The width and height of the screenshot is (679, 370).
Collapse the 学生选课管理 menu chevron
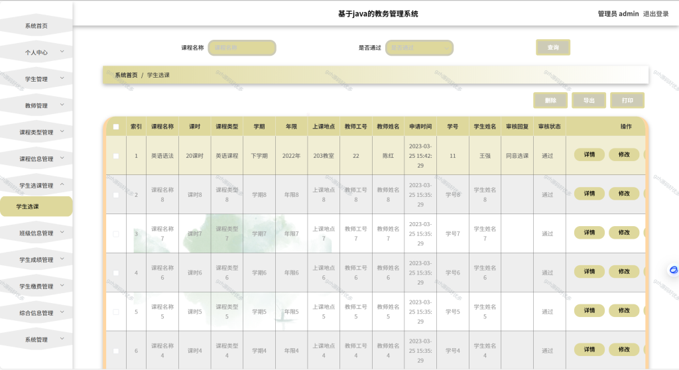pyautogui.click(x=62, y=184)
